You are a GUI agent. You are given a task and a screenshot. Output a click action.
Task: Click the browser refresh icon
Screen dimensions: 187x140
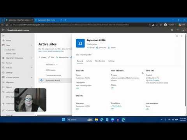coord(7,25)
